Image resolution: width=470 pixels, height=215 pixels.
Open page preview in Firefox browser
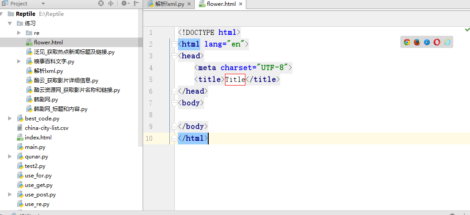(417, 42)
